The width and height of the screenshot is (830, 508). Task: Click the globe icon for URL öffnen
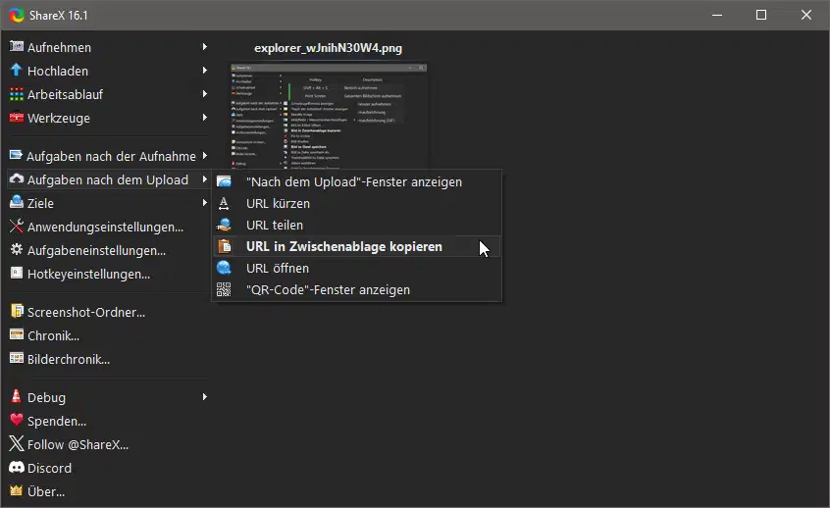(224, 269)
